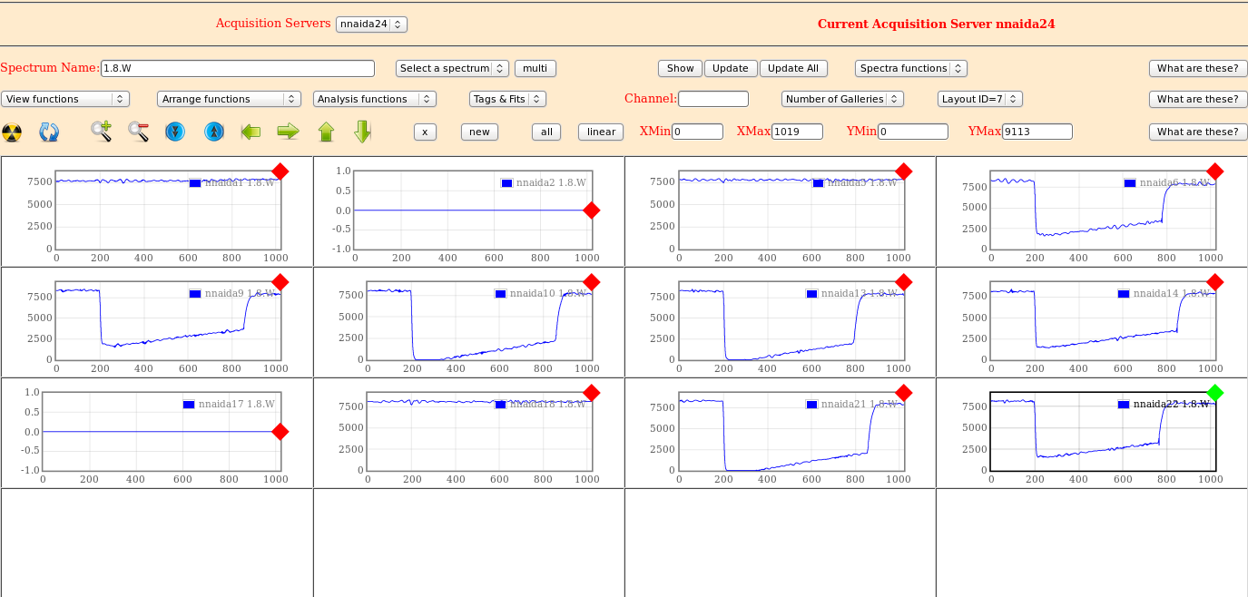Open the Acquisition Servers nnaida24 dropdown
The image size is (1248, 597).
371,24
